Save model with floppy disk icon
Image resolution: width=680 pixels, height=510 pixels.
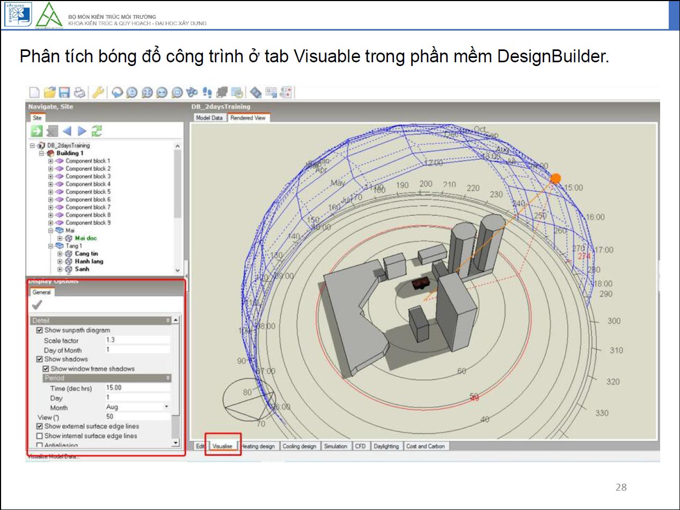click(x=64, y=92)
